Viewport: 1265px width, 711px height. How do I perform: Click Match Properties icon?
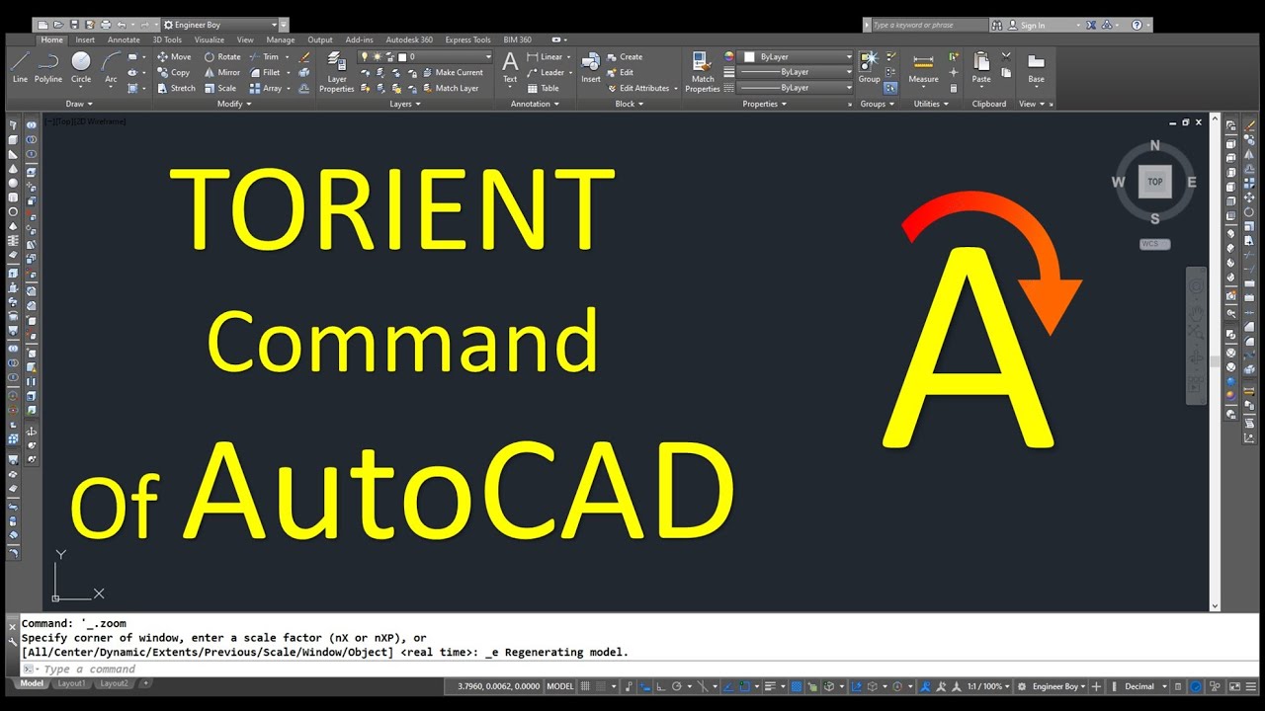click(x=703, y=71)
